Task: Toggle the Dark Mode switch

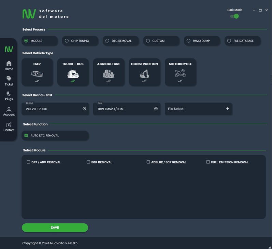Action: pos(234,16)
